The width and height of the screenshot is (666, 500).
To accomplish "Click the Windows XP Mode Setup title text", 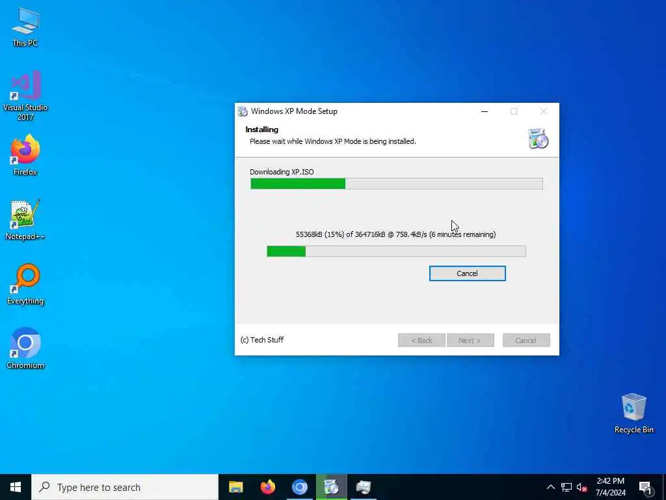I will click(x=294, y=111).
